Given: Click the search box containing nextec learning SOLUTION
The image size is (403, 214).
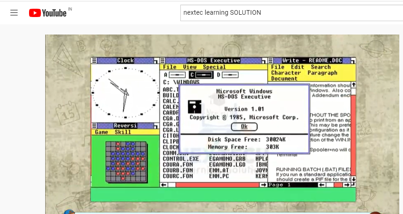Looking at the screenshot, I should (291, 12).
